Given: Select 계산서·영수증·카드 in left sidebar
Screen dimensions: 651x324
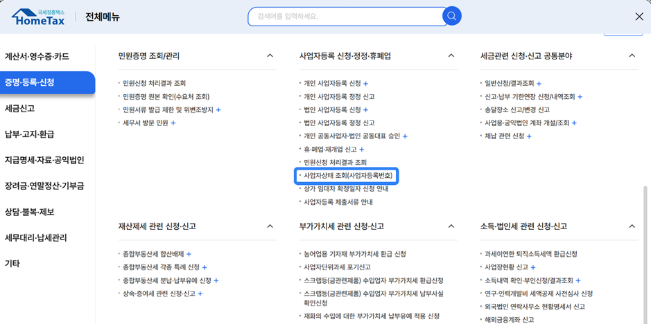Looking at the screenshot, I should point(37,57).
